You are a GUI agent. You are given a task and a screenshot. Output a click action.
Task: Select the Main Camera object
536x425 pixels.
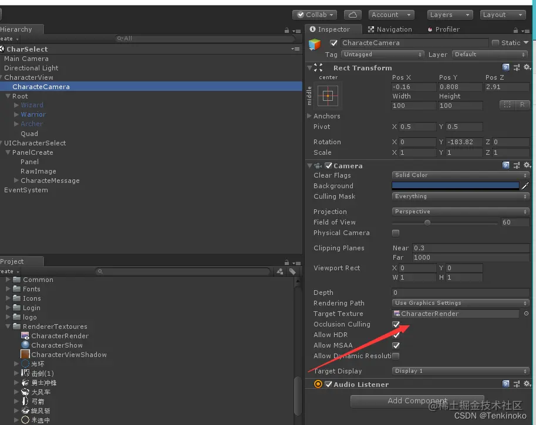(26, 59)
